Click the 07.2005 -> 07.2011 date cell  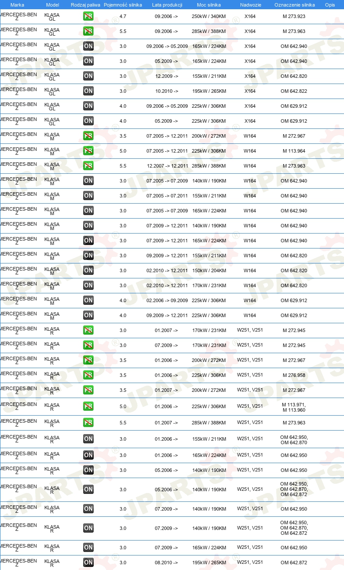(167, 196)
